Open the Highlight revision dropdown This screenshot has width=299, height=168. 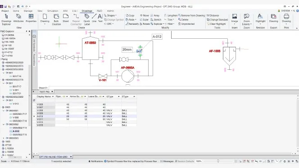260,24
